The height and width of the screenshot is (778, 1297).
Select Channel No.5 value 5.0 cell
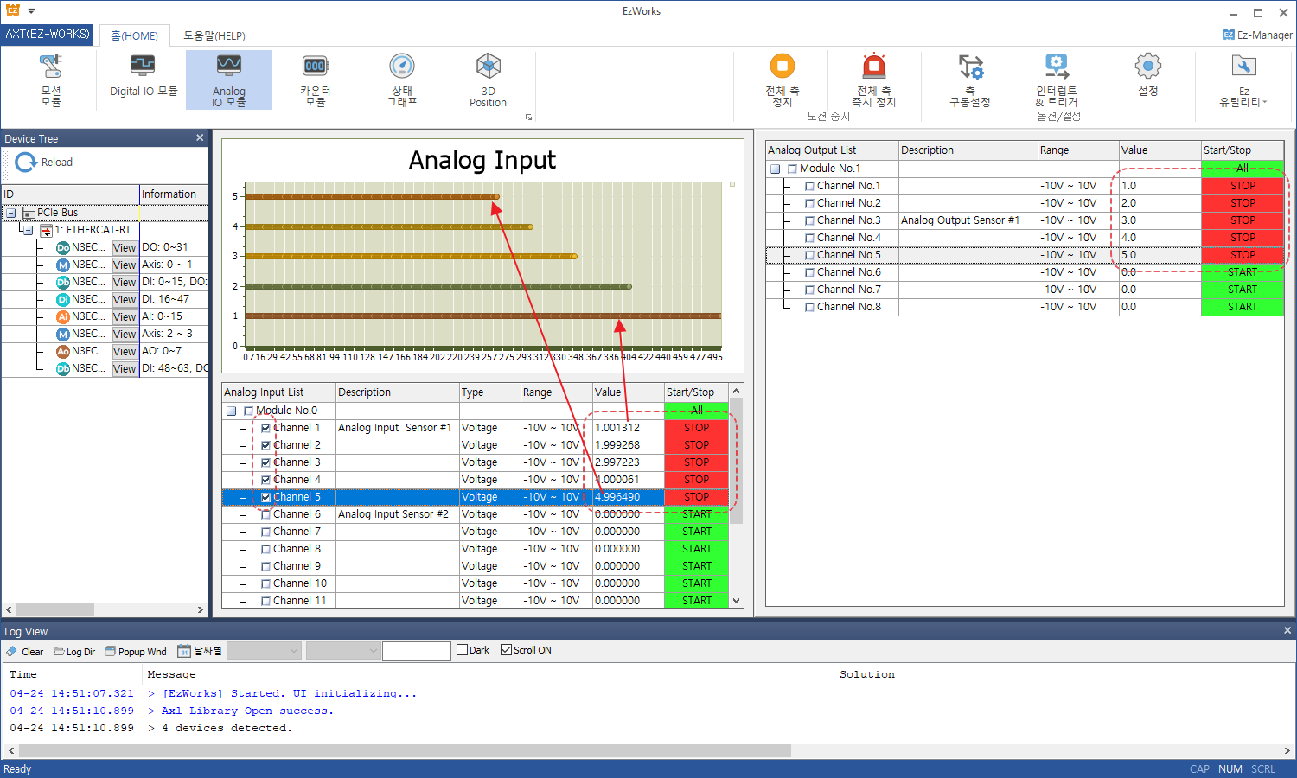tap(1160, 255)
